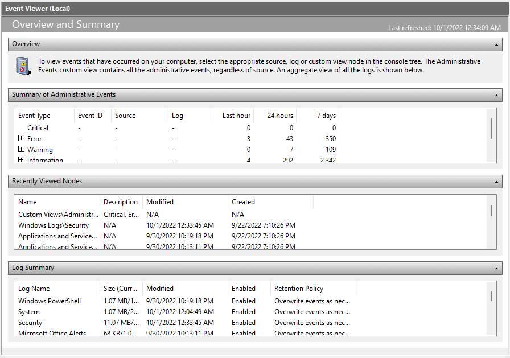Expand the Information event type row
Screen dimensions: 510x358
coord(21,160)
